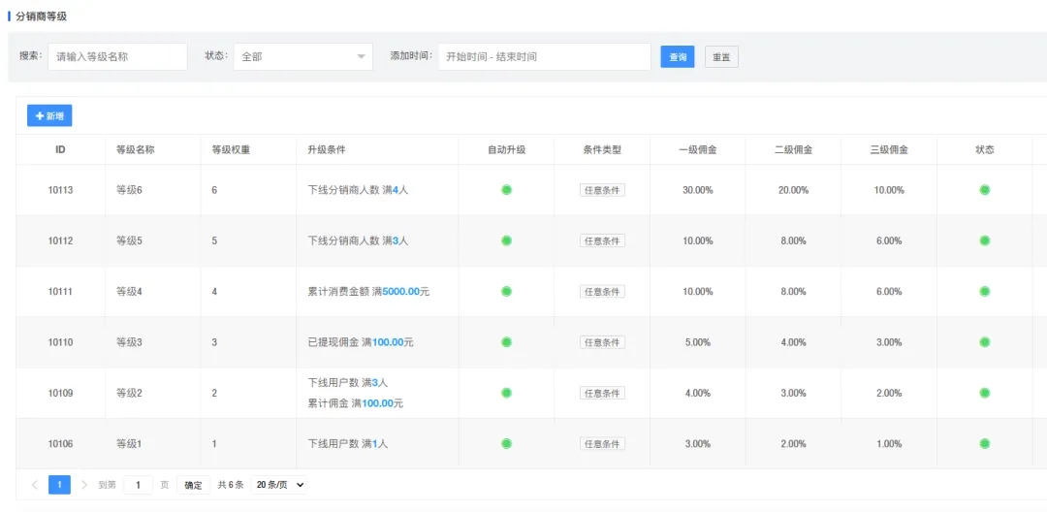Click status indicator in 等级1 row

click(x=984, y=443)
